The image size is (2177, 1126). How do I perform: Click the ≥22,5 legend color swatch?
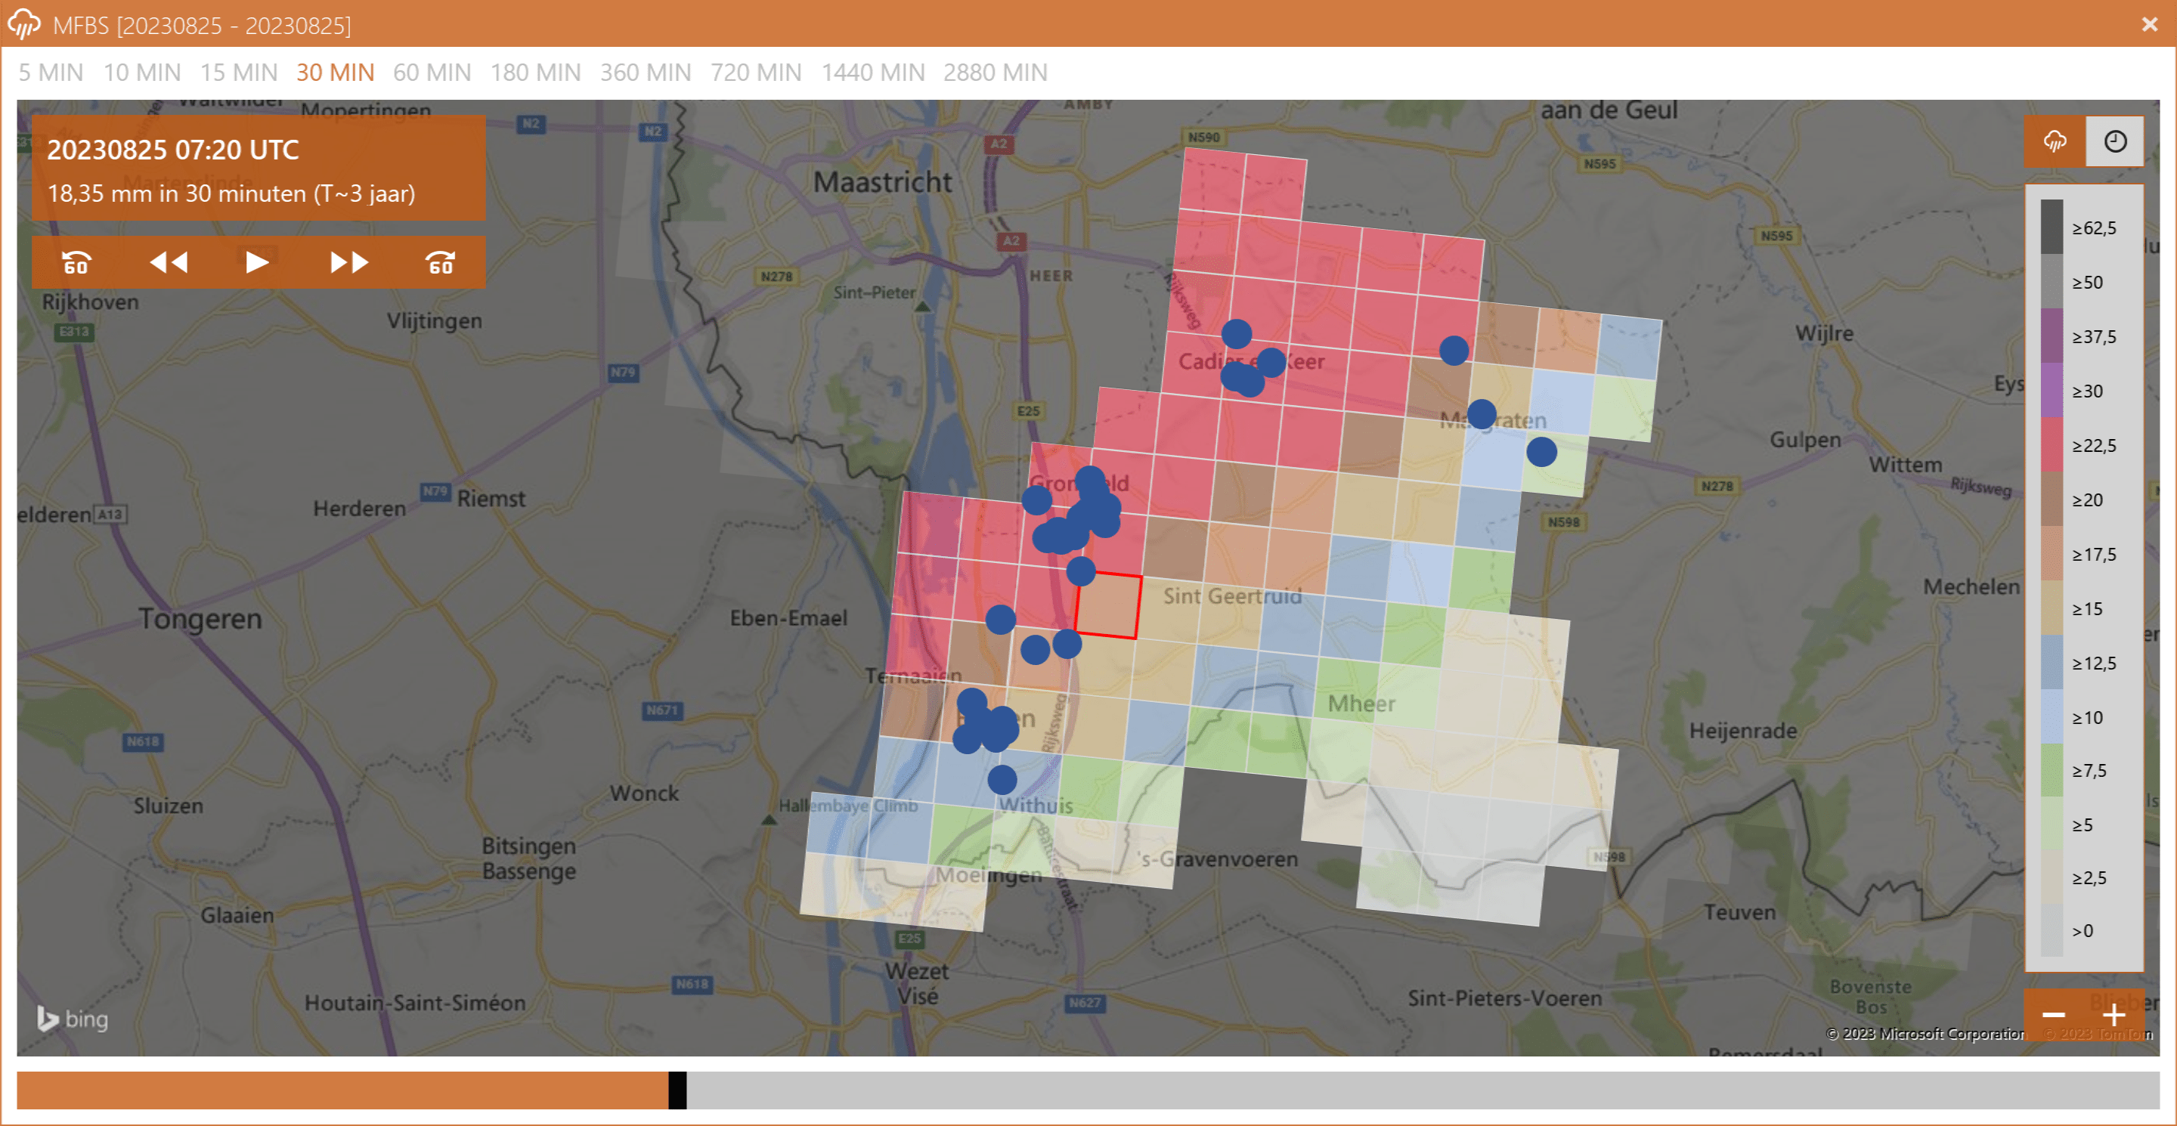[2052, 444]
